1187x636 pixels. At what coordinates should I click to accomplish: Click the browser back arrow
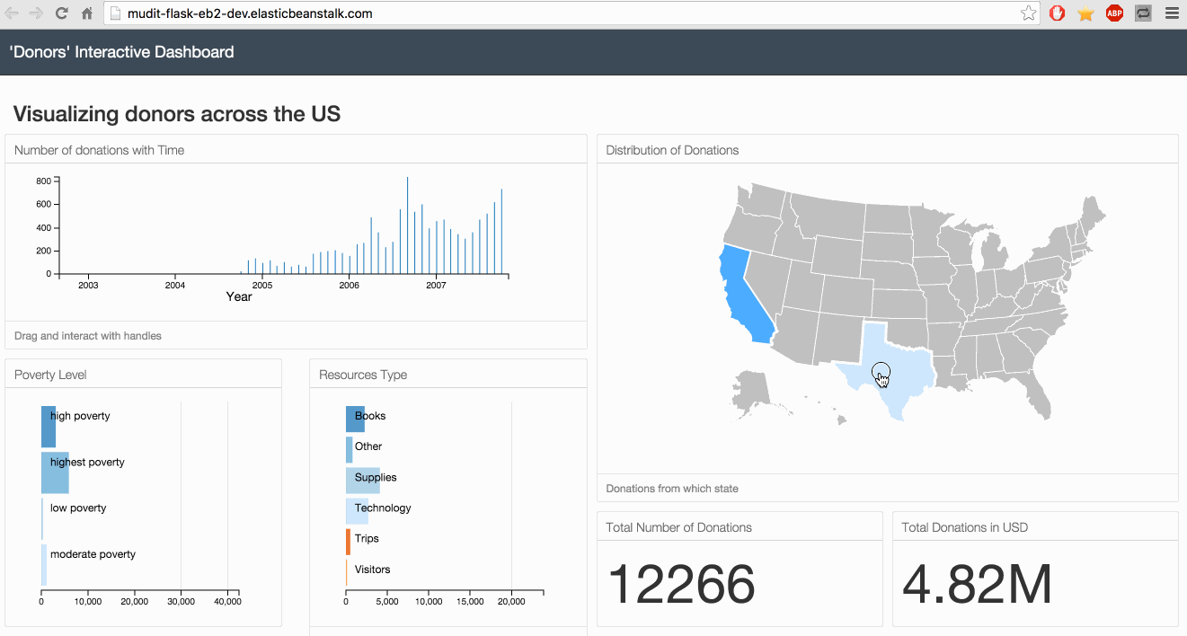click(12, 13)
